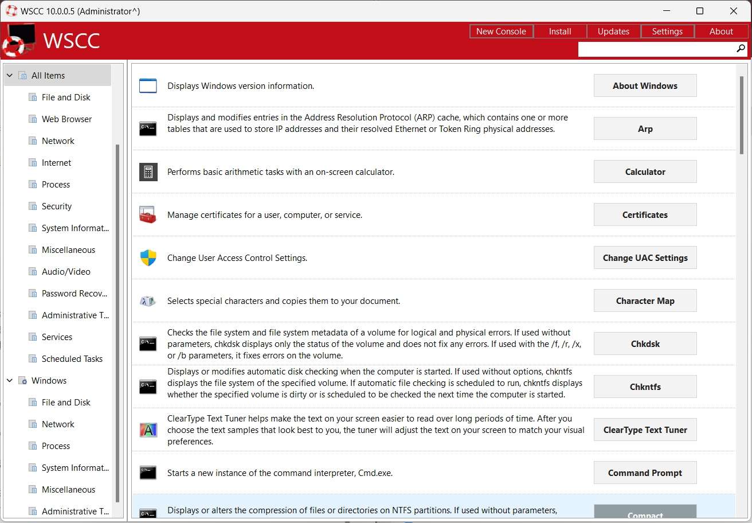The image size is (752, 523).
Task: Click the Audio/Video page icon
Action: point(33,272)
